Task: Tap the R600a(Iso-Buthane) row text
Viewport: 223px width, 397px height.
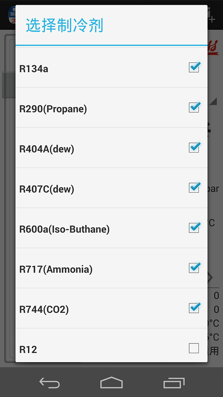Action: [x=64, y=230]
